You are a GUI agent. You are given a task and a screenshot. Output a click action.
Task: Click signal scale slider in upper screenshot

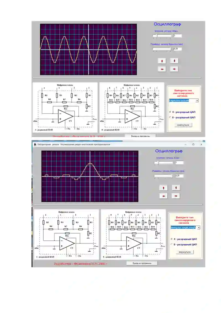pyautogui.click(x=162, y=36)
